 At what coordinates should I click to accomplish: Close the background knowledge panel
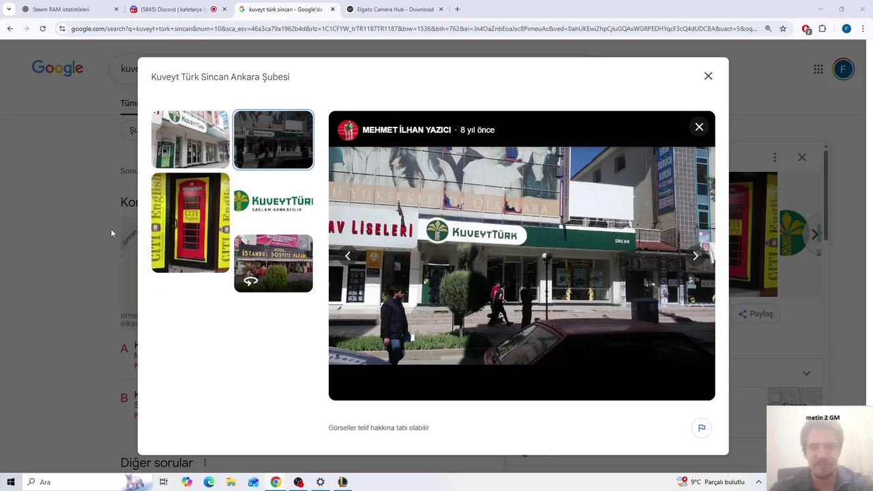802,158
